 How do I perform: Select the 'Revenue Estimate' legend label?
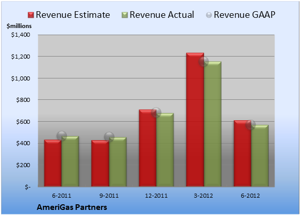point(73,15)
